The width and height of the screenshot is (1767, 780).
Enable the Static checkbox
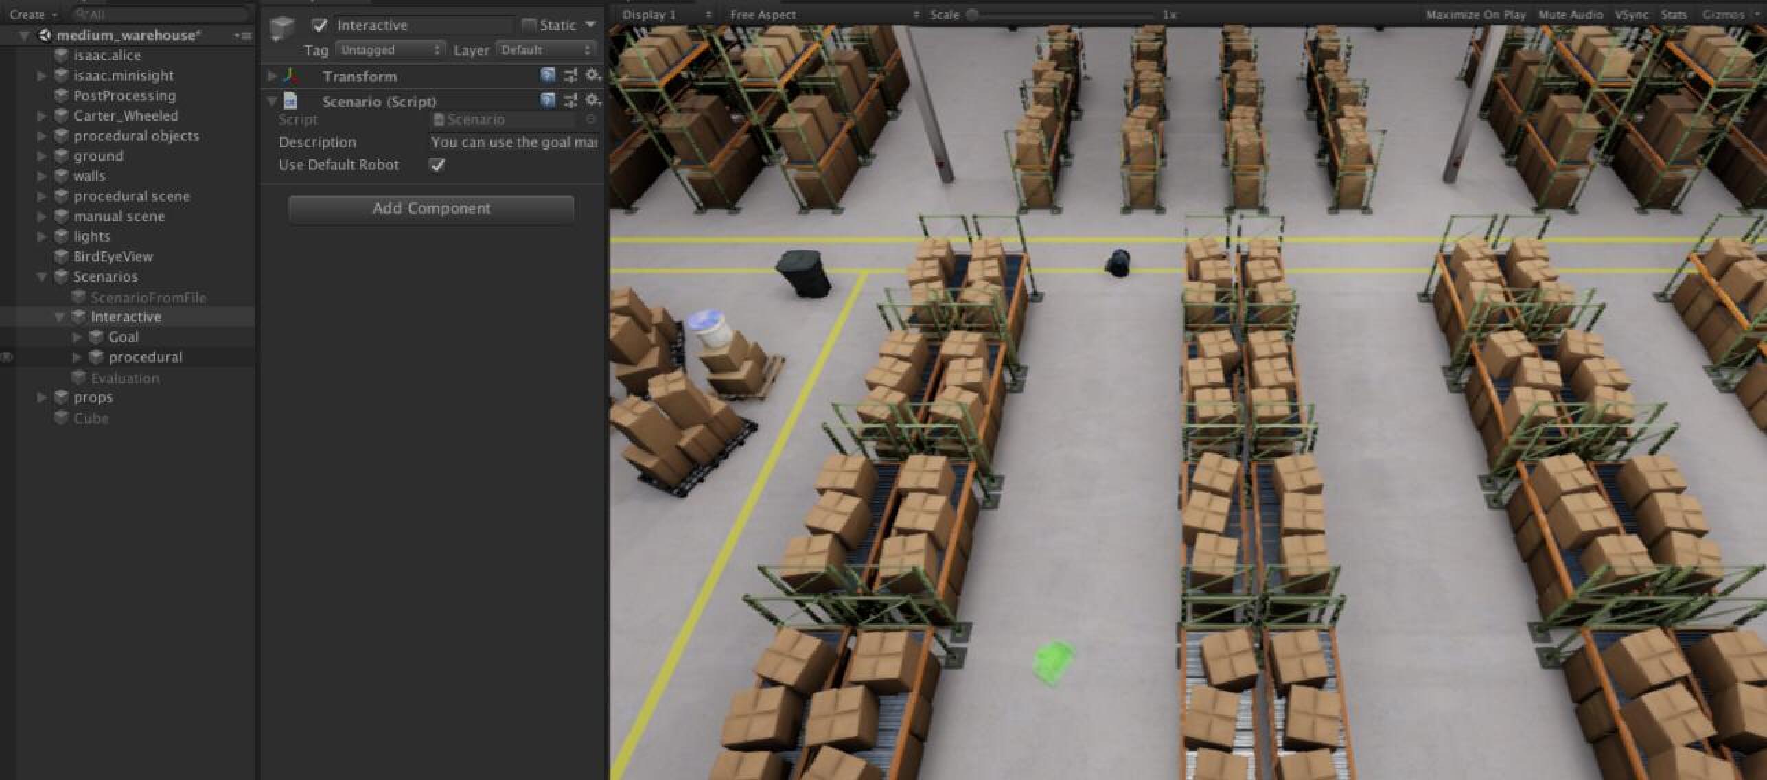529,25
